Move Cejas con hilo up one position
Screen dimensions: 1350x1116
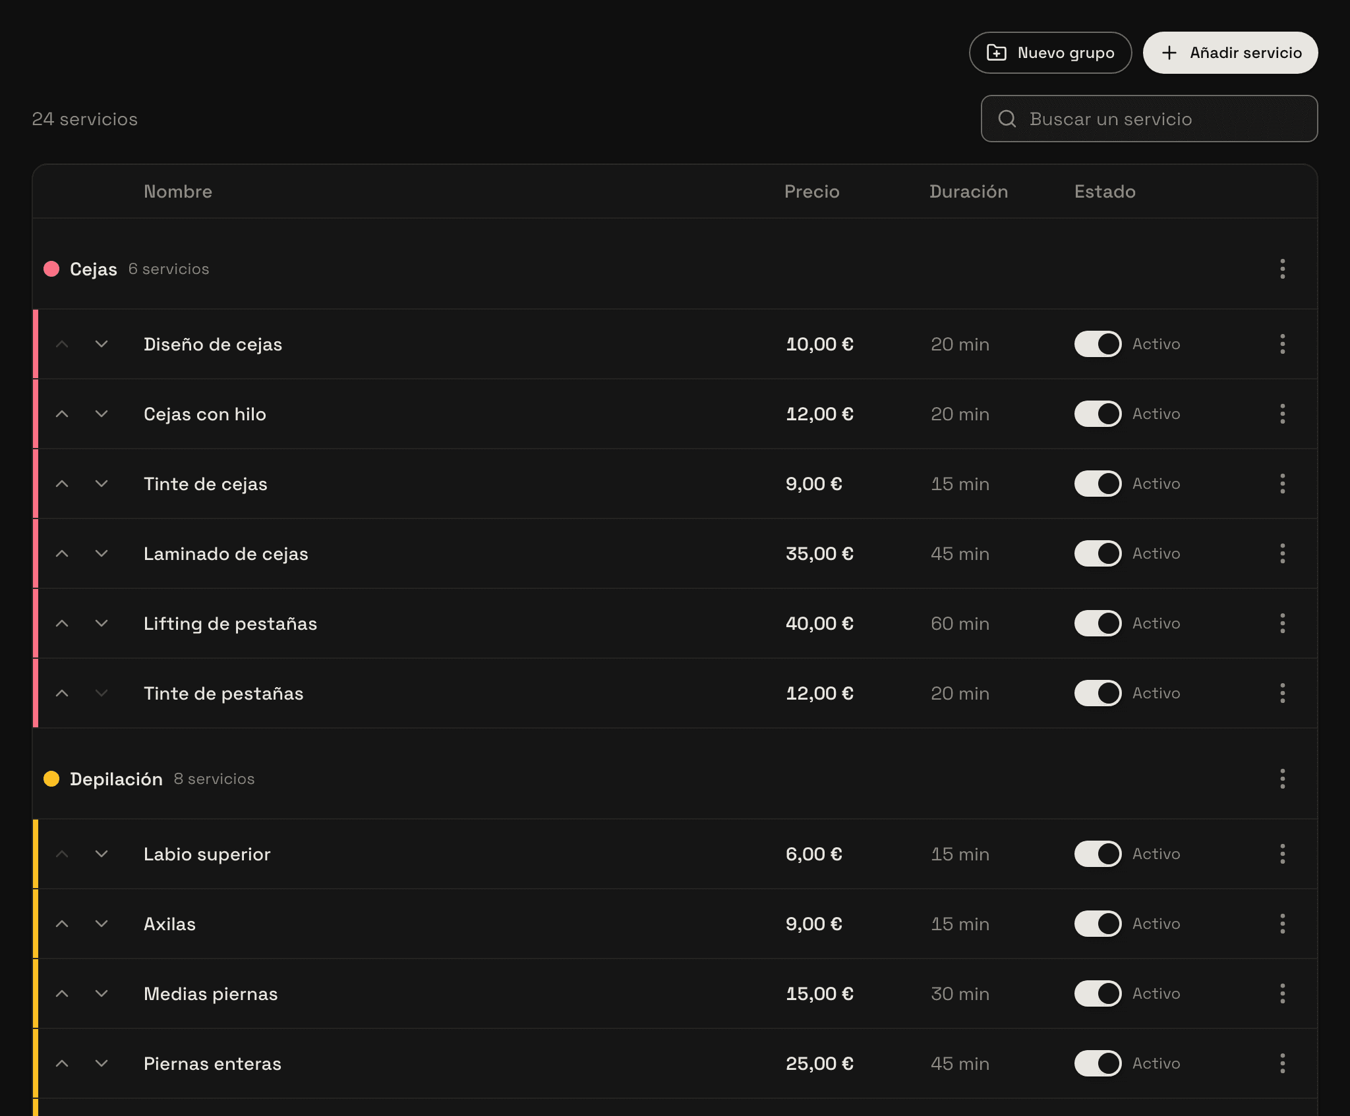(x=62, y=414)
